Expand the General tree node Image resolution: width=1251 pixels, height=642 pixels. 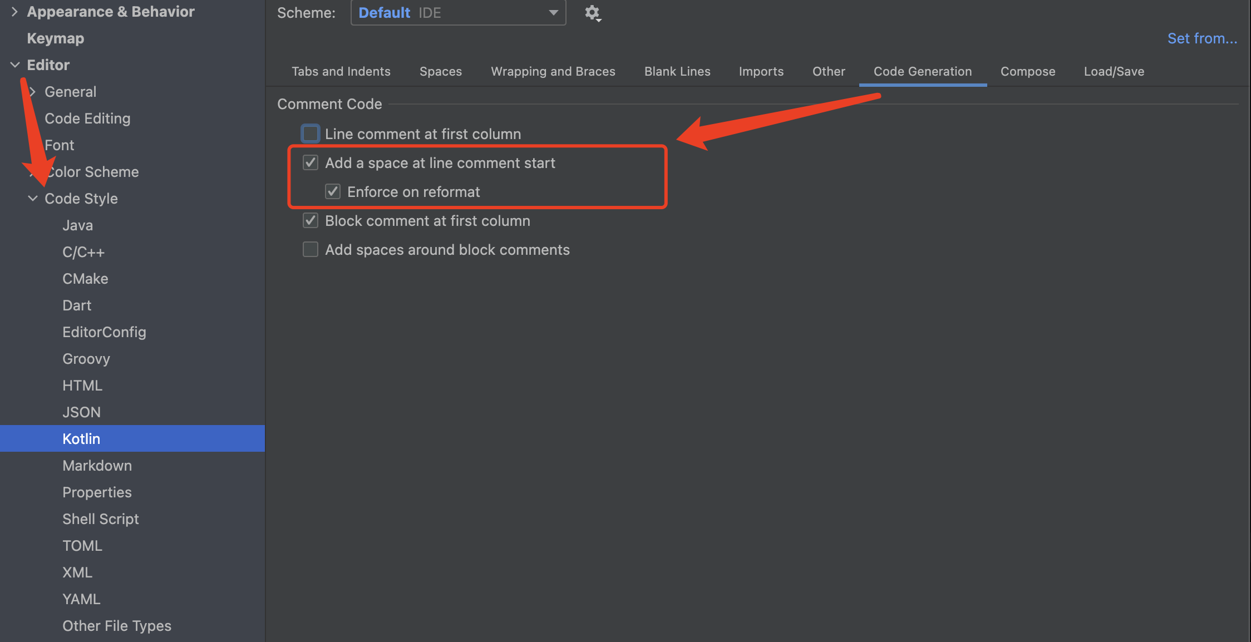33,92
